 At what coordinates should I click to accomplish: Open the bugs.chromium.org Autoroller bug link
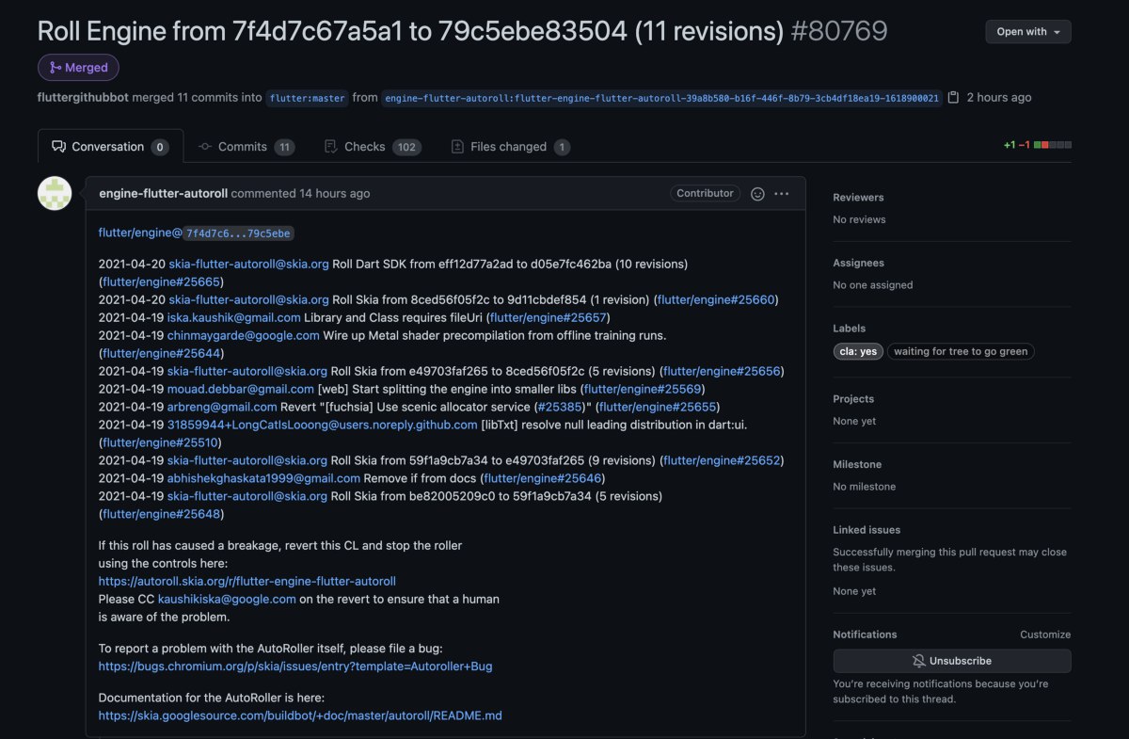pyautogui.click(x=295, y=666)
